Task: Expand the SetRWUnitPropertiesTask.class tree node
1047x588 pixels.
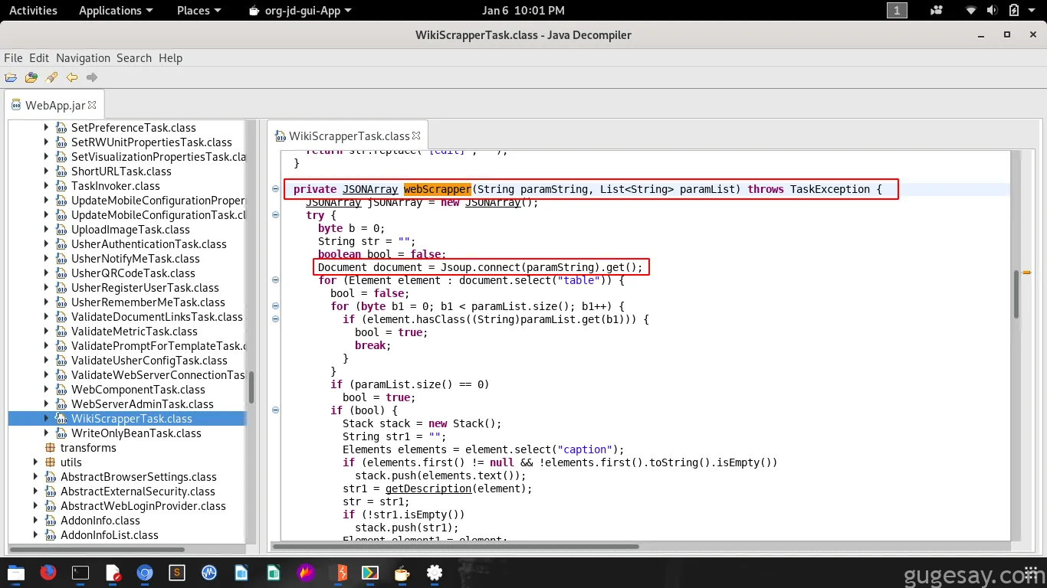Action: click(46, 142)
